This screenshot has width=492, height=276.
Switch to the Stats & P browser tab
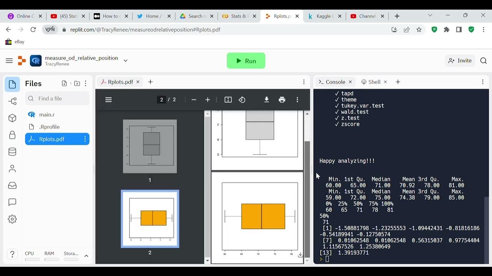point(239,16)
